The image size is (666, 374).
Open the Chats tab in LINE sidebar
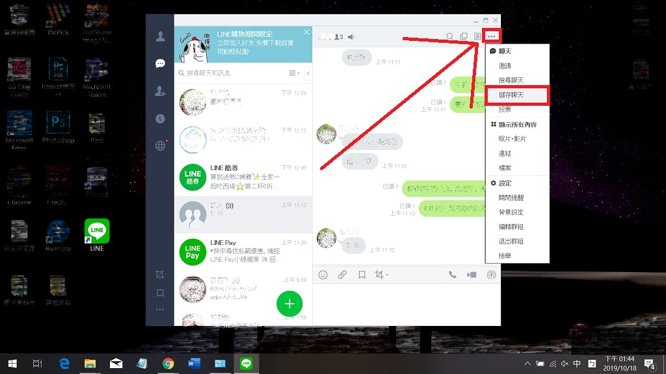point(160,64)
